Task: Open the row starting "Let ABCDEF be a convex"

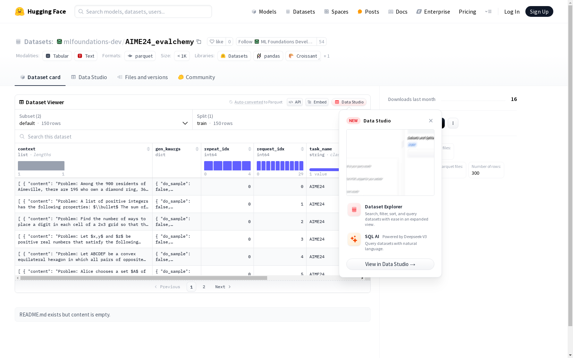Action: coord(177,257)
